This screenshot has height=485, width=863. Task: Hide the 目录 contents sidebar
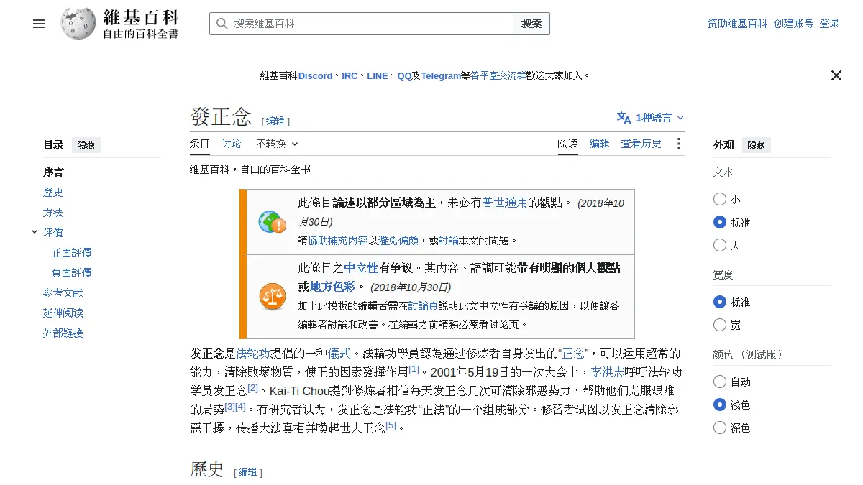(86, 145)
